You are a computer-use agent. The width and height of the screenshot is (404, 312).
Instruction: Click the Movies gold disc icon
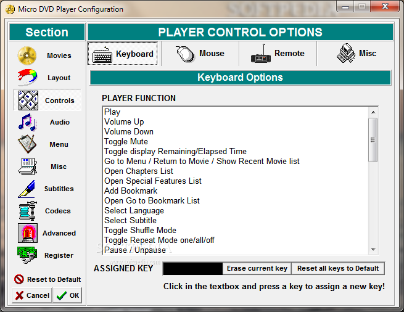(x=27, y=55)
